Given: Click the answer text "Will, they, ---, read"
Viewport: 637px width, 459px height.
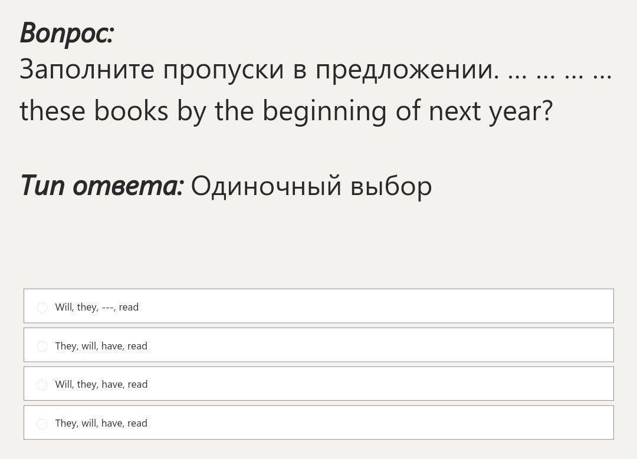Looking at the screenshot, I should tap(97, 307).
